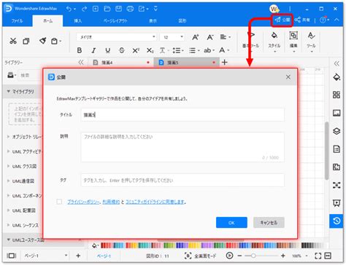Expand the UML クラス図 library group

click(x=8, y=166)
